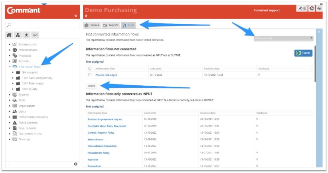Viewport: 328px width, 173px height.
Task: Click the favorites star icon
Action: [26, 35]
